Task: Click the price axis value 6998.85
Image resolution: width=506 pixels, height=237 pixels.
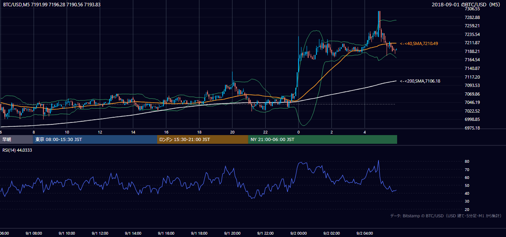Action: click(473, 119)
